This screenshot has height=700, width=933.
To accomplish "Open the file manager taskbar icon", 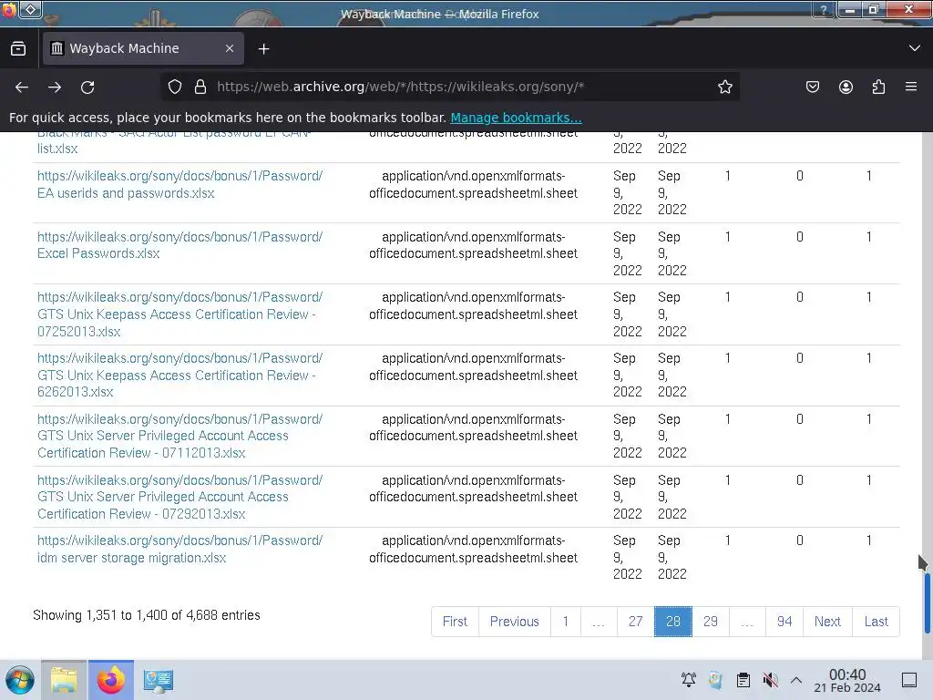I will tap(64, 680).
